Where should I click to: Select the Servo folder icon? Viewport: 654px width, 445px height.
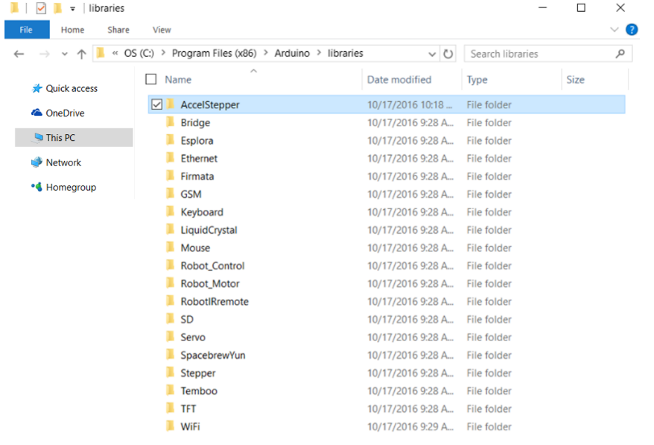coord(169,337)
